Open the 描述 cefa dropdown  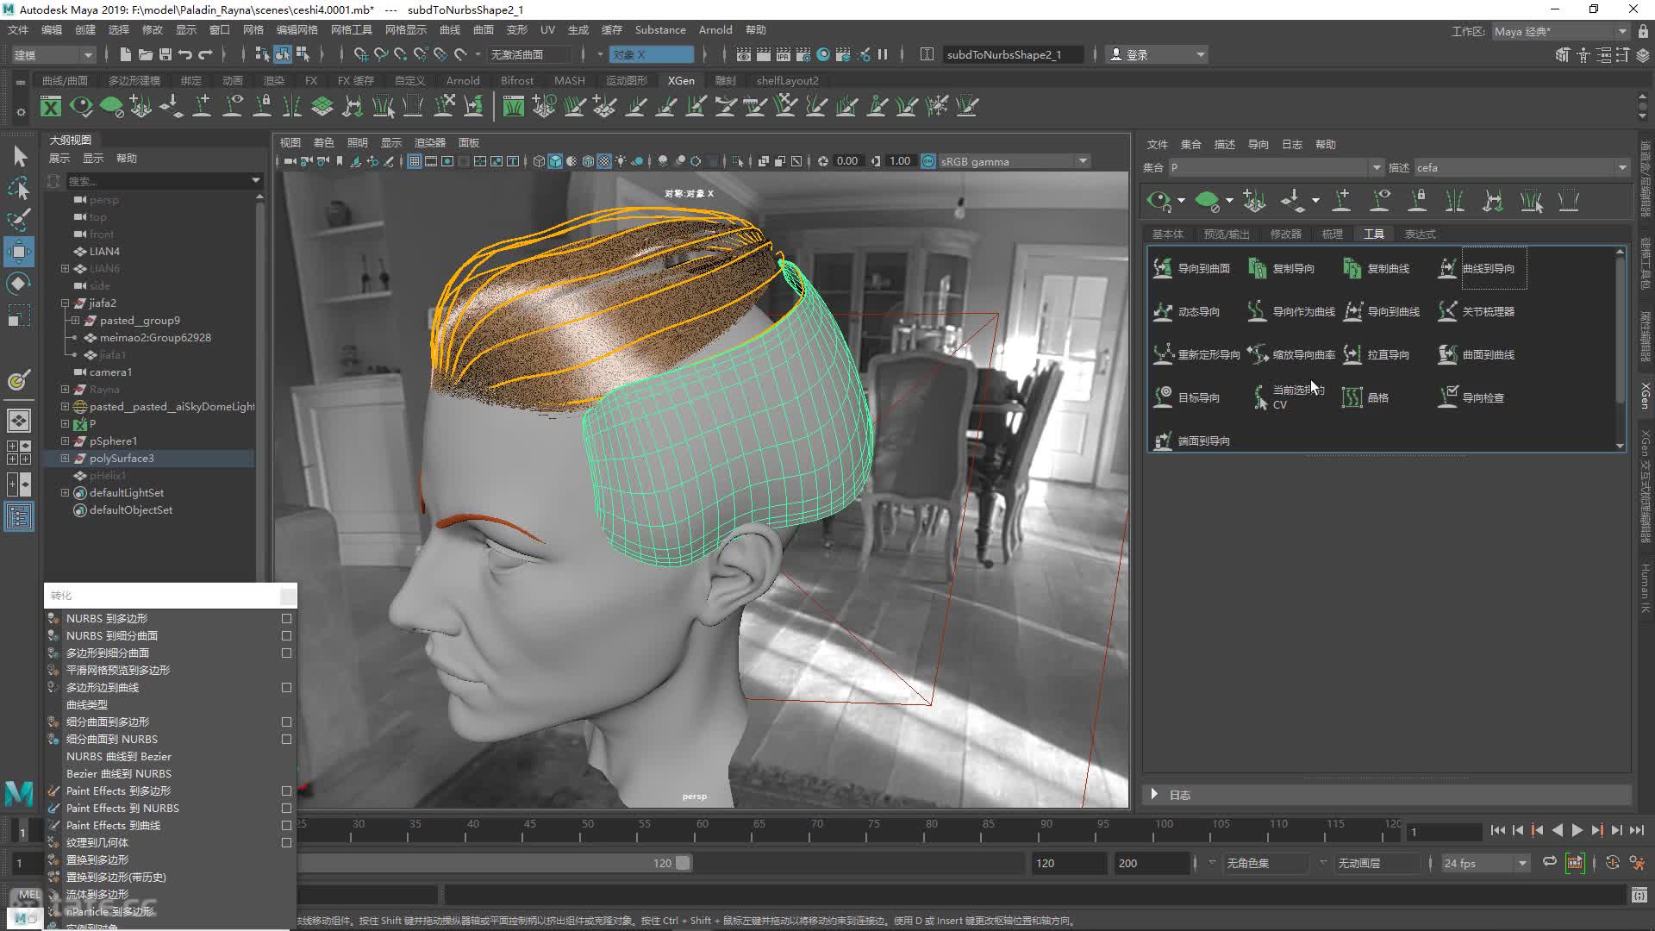[1521, 167]
